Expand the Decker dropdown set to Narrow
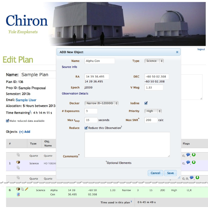 [x=101, y=103]
